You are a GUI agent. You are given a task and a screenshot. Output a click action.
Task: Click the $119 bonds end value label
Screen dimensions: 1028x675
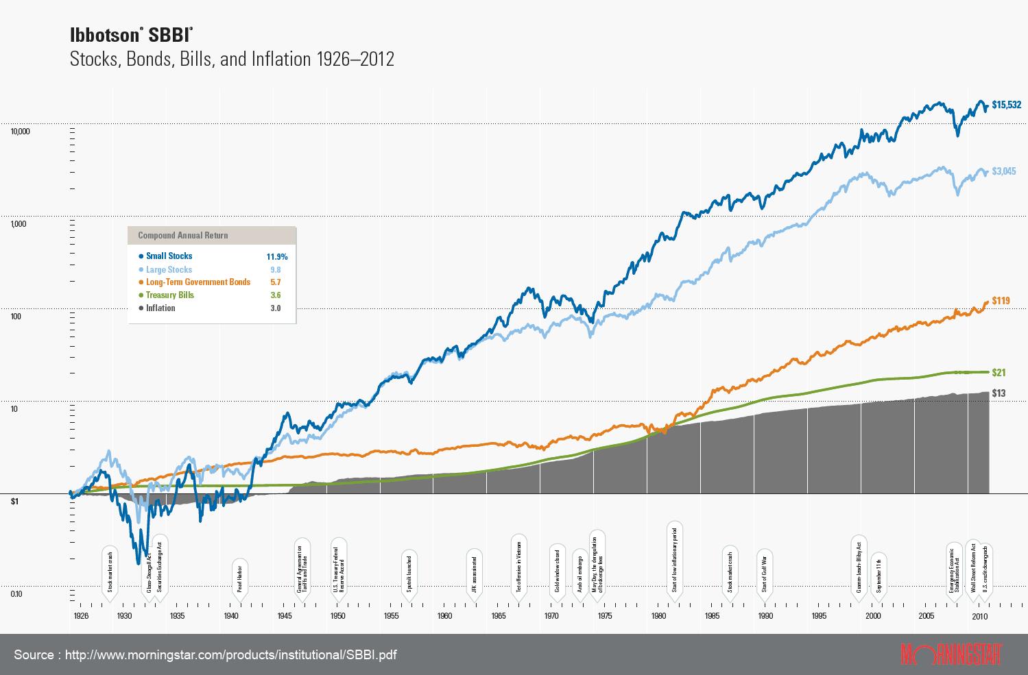pos(1001,301)
